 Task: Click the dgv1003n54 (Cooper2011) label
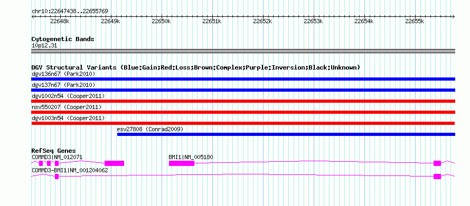(68, 118)
